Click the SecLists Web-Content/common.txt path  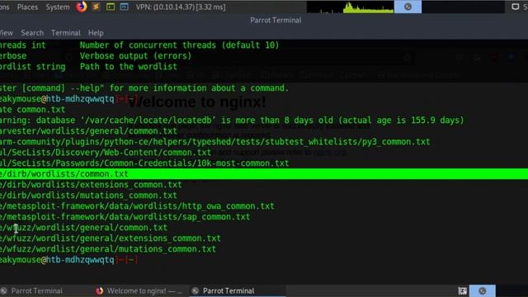pyautogui.click(x=106, y=153)
